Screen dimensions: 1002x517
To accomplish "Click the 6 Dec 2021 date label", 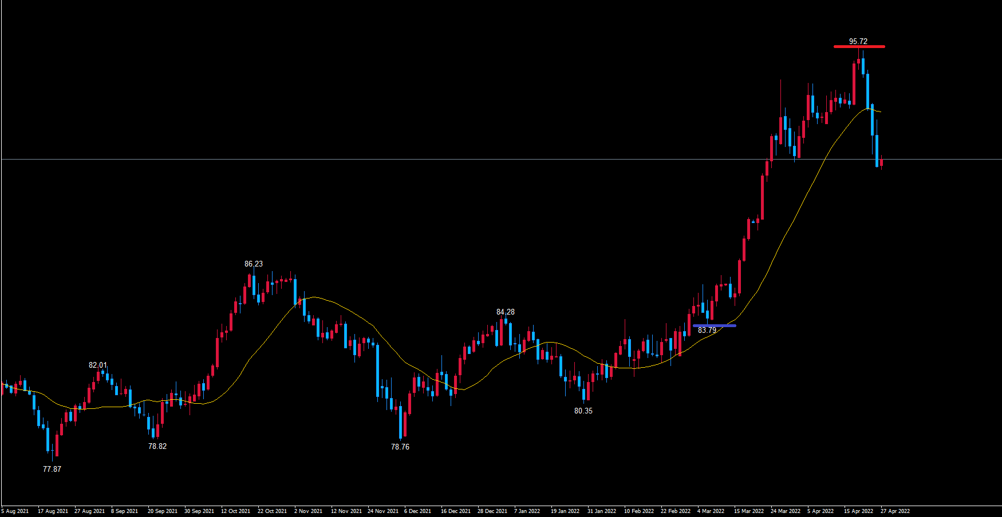I will [x=417, y=511].
